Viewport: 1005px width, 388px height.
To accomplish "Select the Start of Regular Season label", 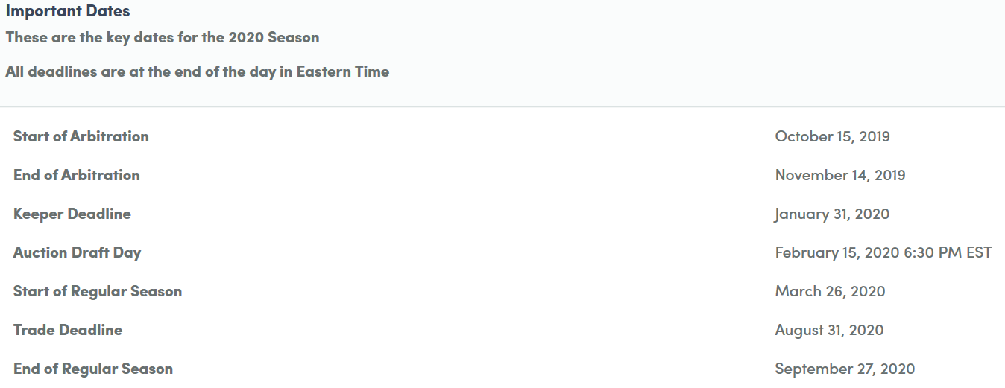I will pos(98,291).
